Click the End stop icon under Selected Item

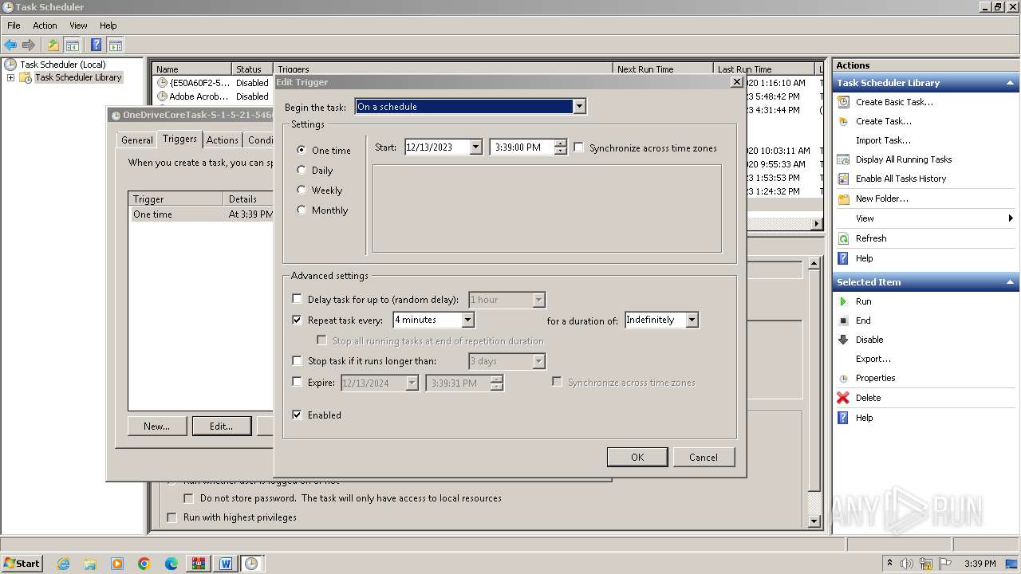click(x=843, y=320)
